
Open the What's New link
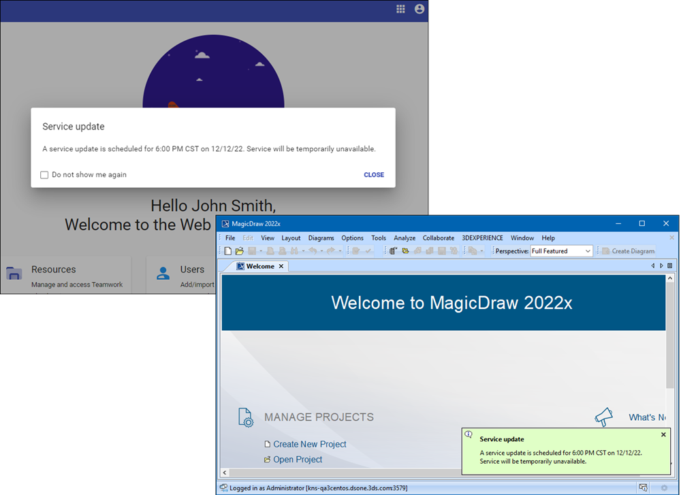[647, 417]
